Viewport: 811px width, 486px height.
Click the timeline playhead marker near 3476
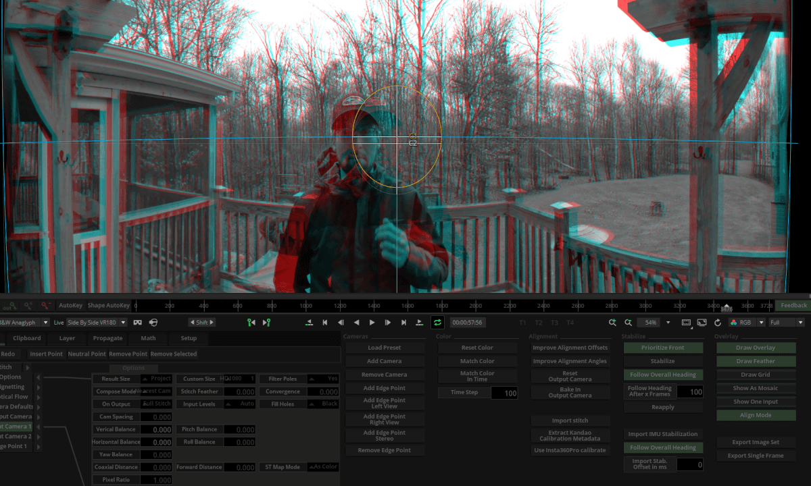tap(727, 308)
